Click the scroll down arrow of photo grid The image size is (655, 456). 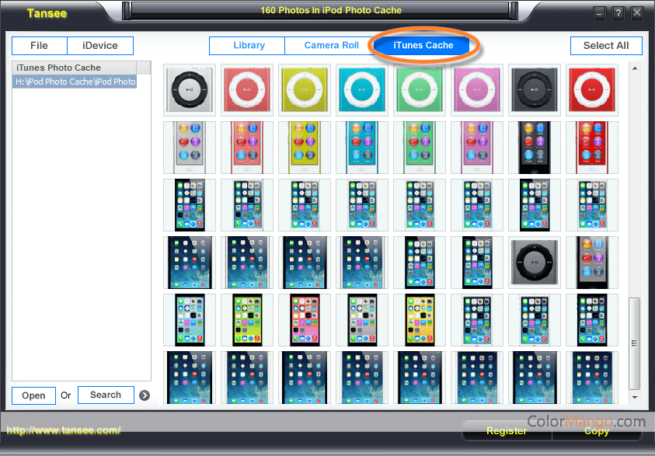[x=635, y=397]
